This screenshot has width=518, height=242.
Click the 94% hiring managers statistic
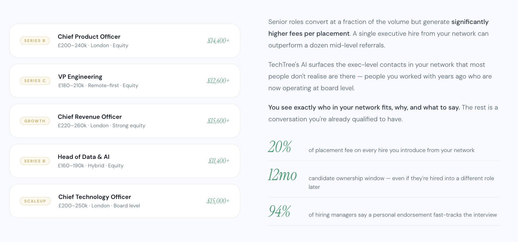[280, 211]
